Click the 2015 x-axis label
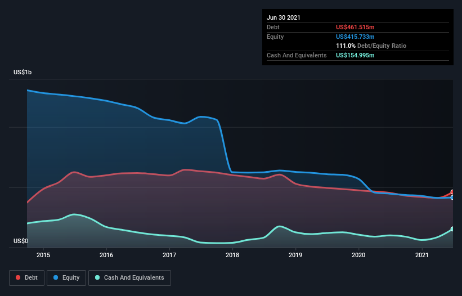The height and width of the screenshot is (296, 462). (43, 255)
